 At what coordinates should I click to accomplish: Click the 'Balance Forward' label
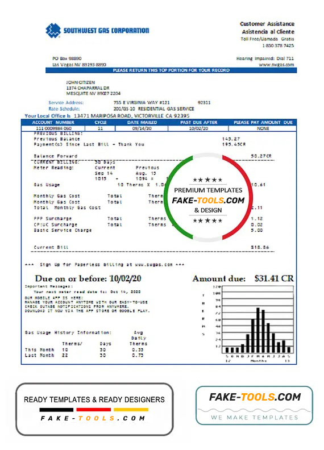(56, 156)
